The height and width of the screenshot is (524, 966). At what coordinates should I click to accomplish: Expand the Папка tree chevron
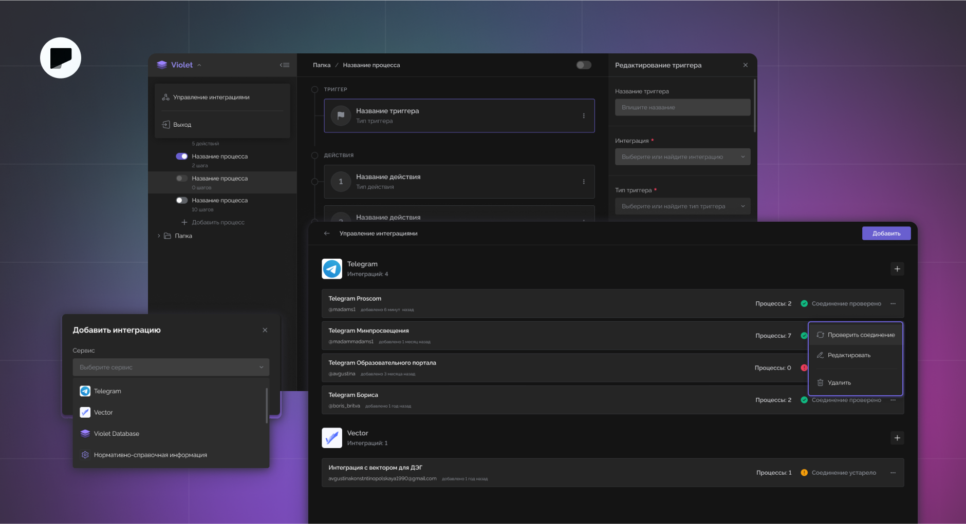[x=159, y=236]
